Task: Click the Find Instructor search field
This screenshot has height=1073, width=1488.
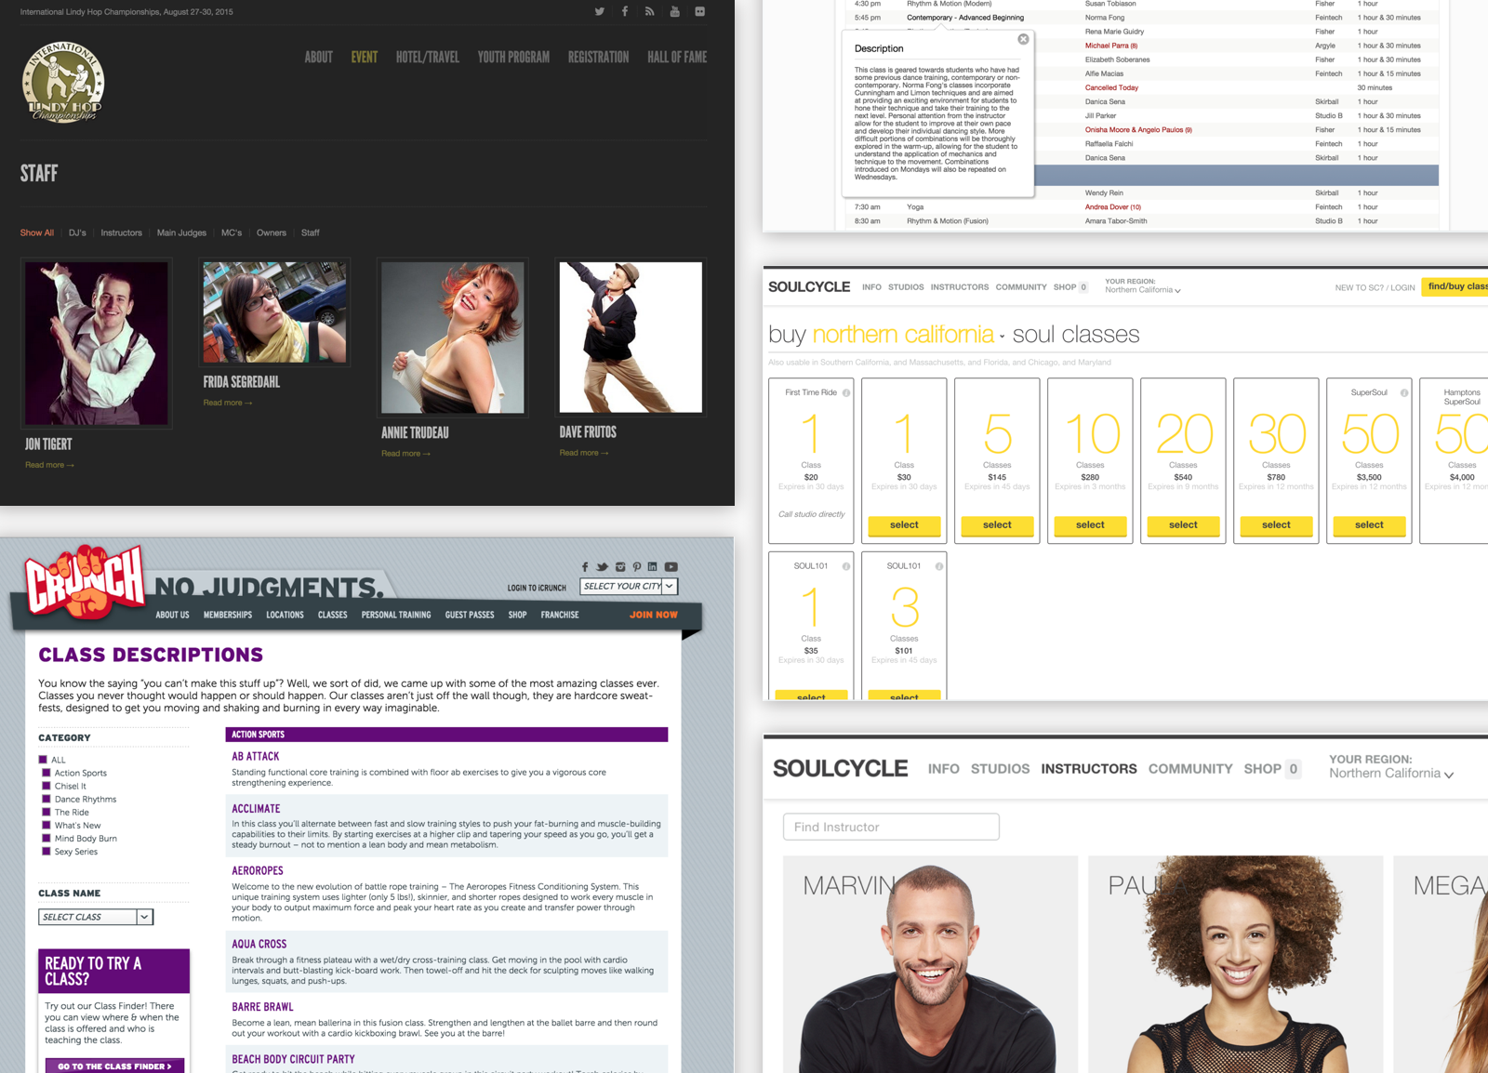Action: [x=891, y=827]
